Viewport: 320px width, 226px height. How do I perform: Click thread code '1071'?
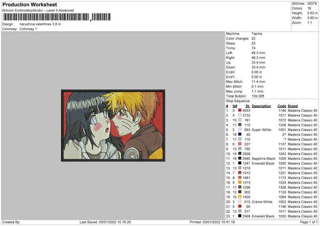[282, 115]
